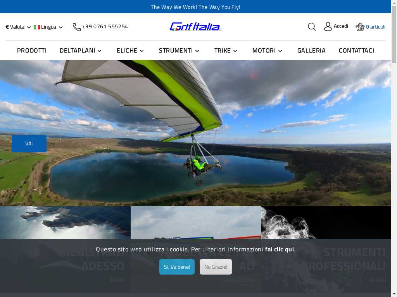397x297 pixels.
Task: Open the search magnifier icon
Action: pos(312,27)
